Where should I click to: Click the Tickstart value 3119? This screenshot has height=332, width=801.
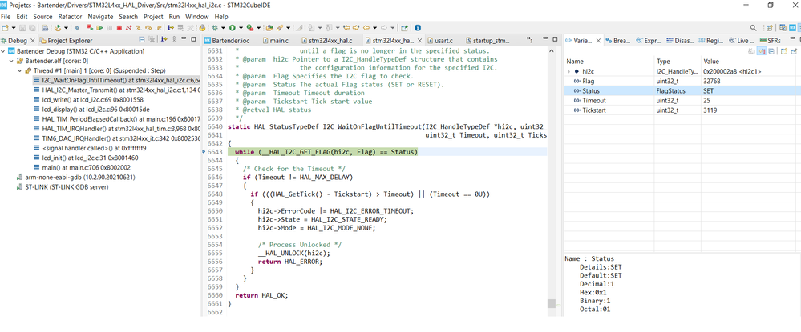(711, 110)
